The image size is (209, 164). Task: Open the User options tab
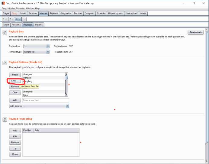(131, 14)
